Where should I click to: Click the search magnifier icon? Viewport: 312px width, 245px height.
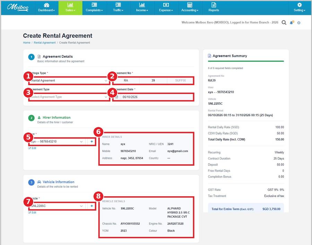(x=284, y=22)
